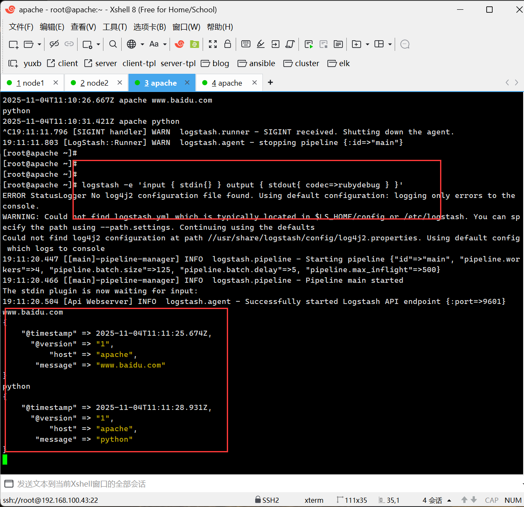Expand the encoding globe dropdown arrow
Image resolution: width=524 pixels, height=507 pixels.
(x=142, y=44)
